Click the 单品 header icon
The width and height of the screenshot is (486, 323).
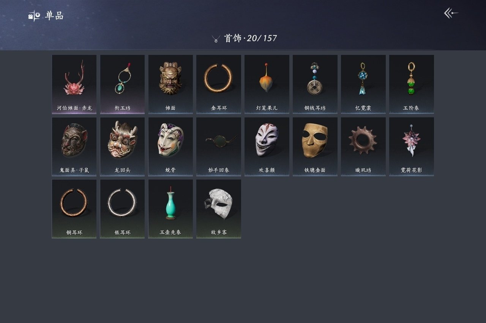click(x=34, y=16)
